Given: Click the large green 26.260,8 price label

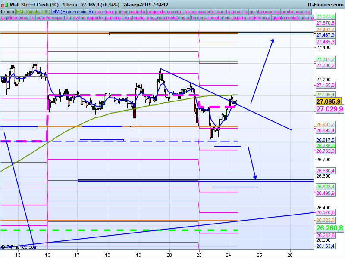Looking at the screenshot, I should pyautogui.click(x=329, y=228).
